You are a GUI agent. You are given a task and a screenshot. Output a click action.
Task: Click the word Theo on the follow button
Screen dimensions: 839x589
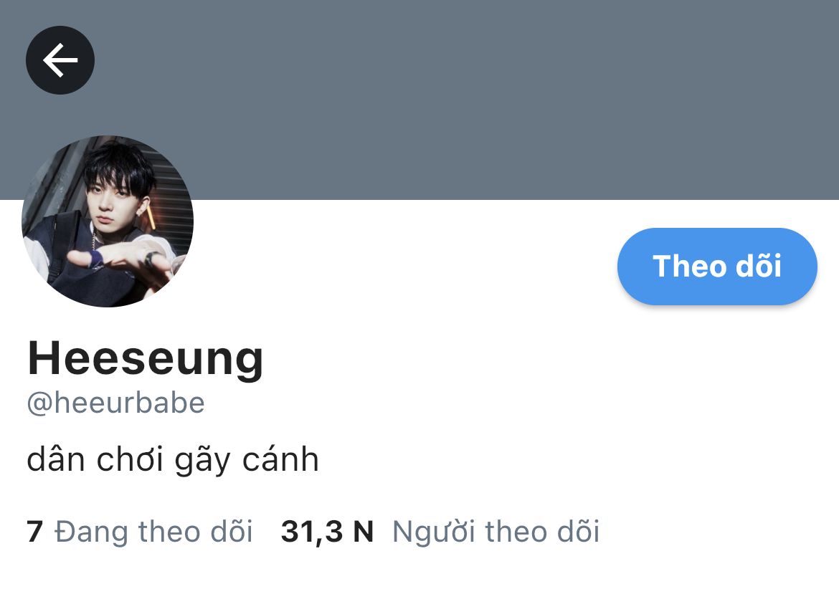point(689,266)
